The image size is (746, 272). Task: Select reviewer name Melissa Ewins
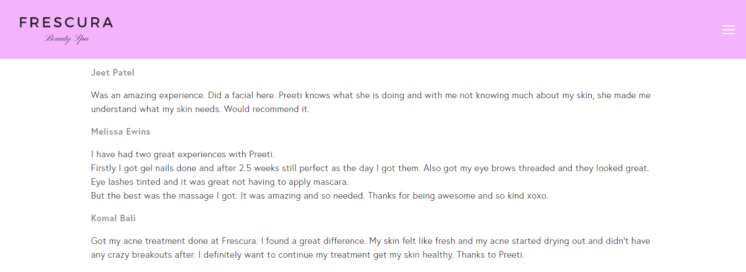(x=121, y=132)
